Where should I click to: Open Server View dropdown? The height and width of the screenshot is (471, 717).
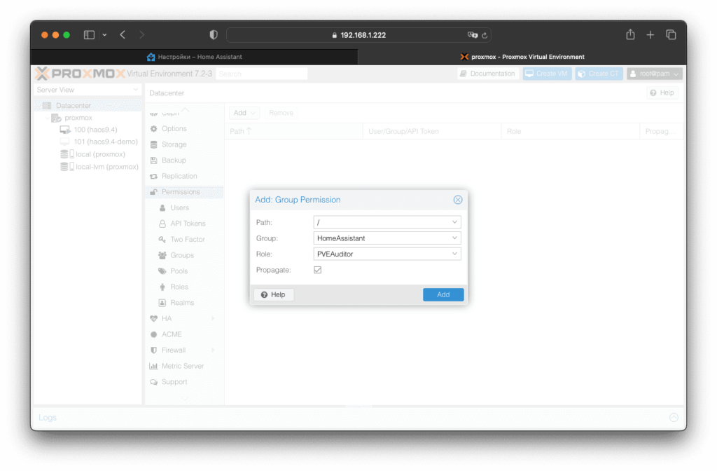point(88,90)
